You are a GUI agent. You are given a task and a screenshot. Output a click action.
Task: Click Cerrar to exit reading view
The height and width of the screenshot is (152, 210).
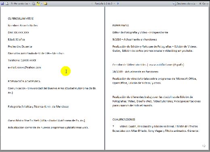click(204, 4)
